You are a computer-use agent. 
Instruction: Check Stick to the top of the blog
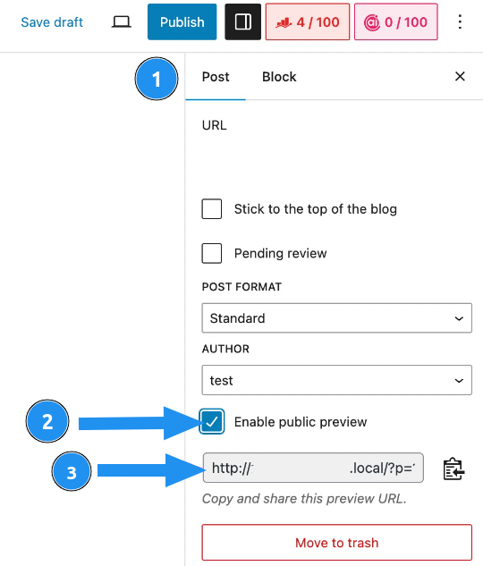(x=212, y=208)
